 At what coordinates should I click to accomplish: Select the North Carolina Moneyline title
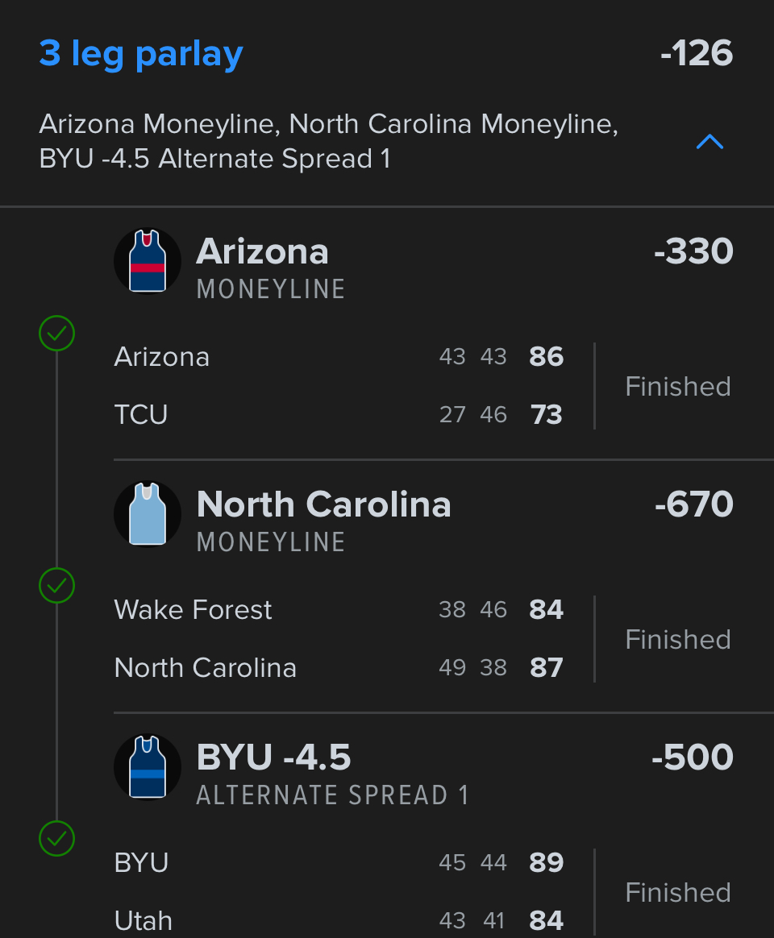coord(323,505)
